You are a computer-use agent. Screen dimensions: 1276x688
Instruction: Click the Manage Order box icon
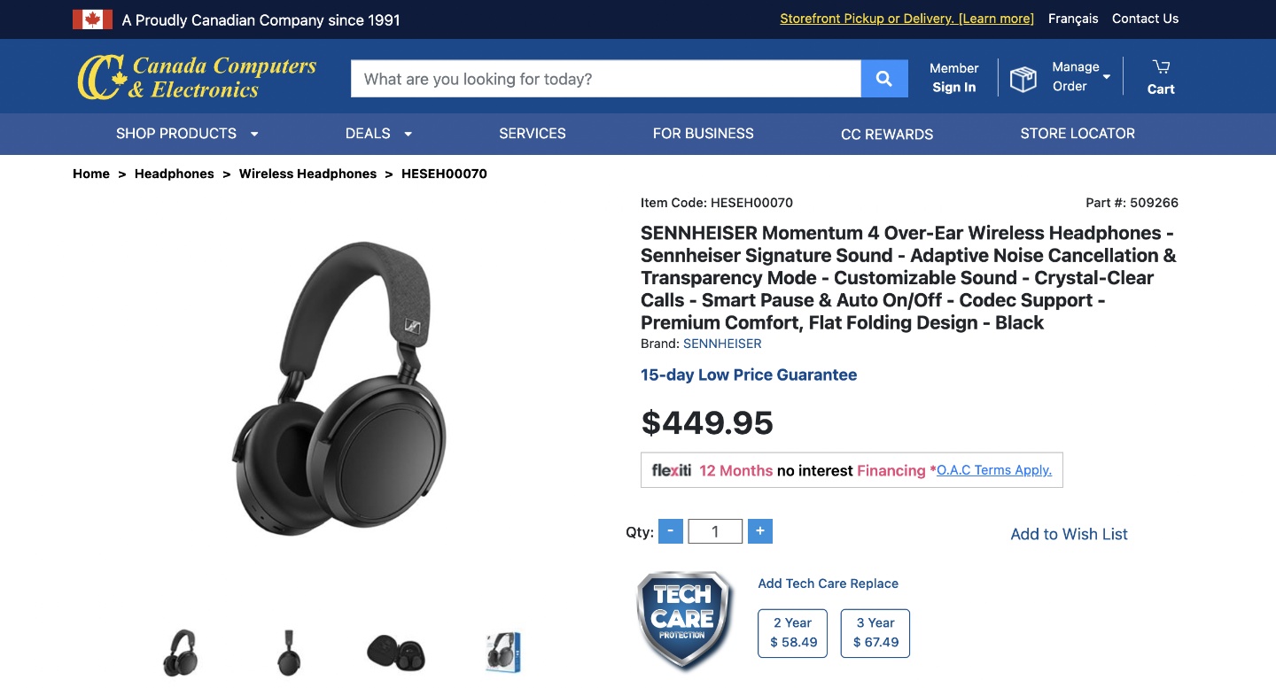pos(1023,78)
